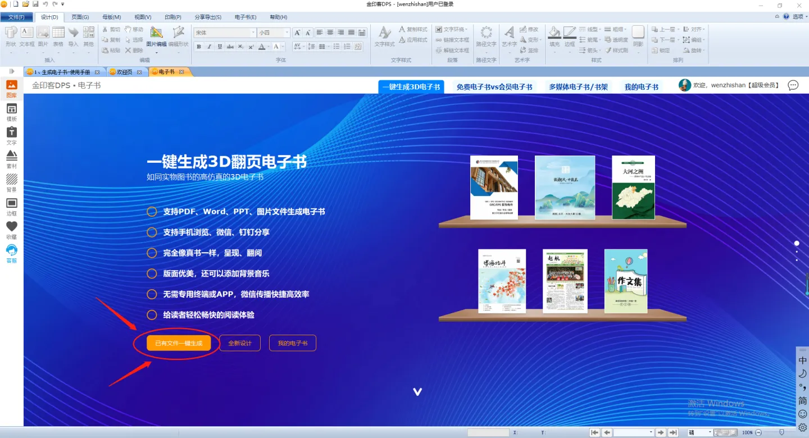
Task: Adjust the zoom slider handle in status bar
Action: (x=781, y=432)
